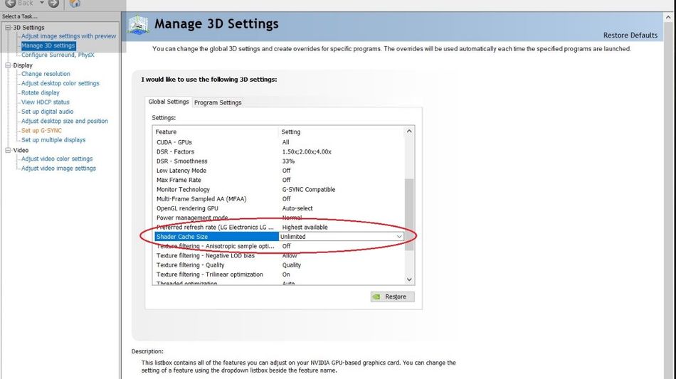Select the OpenGL rendering GPU row

click(x=279, y=208)
